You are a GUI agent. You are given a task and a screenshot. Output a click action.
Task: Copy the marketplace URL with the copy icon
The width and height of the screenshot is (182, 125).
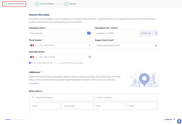point(156,33)
